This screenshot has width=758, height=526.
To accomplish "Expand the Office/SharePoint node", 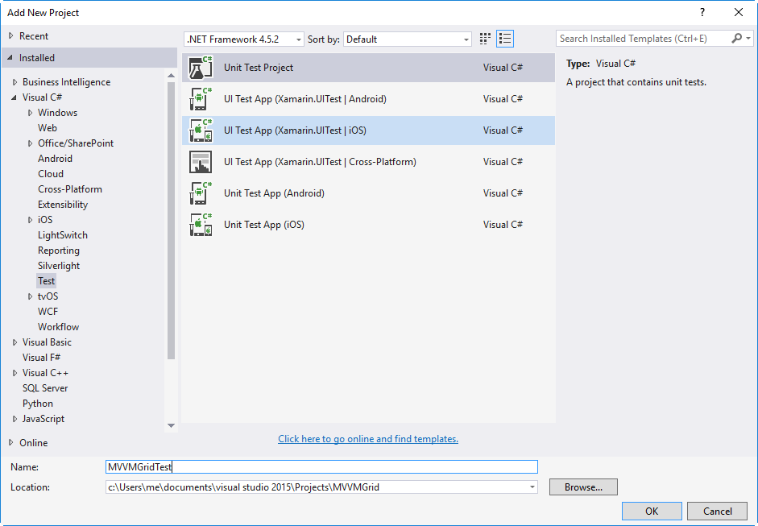I will tap(30, 143).
